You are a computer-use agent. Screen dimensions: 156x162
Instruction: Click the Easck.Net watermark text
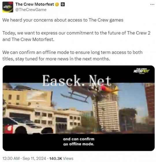pyautogui.click(x=77, y=81)
